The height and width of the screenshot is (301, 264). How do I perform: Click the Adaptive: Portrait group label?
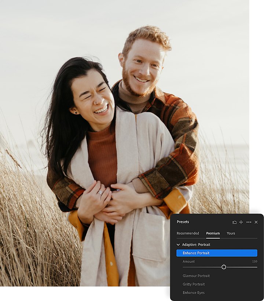click(x=196, y=244)
